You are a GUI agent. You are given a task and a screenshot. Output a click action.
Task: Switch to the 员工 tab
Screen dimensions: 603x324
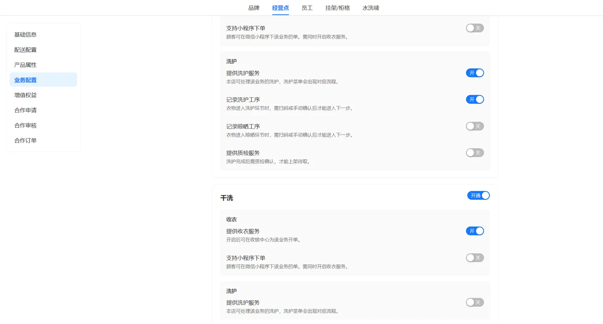coord(307,8)
